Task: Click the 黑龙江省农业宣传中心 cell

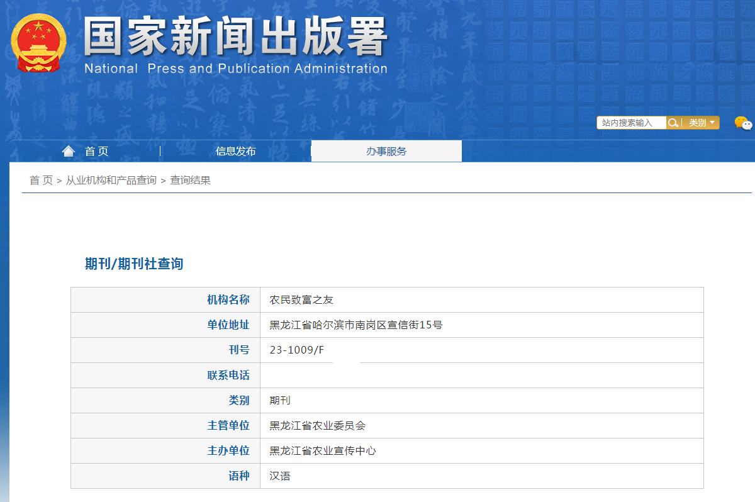Action: (x=323, y=451)
